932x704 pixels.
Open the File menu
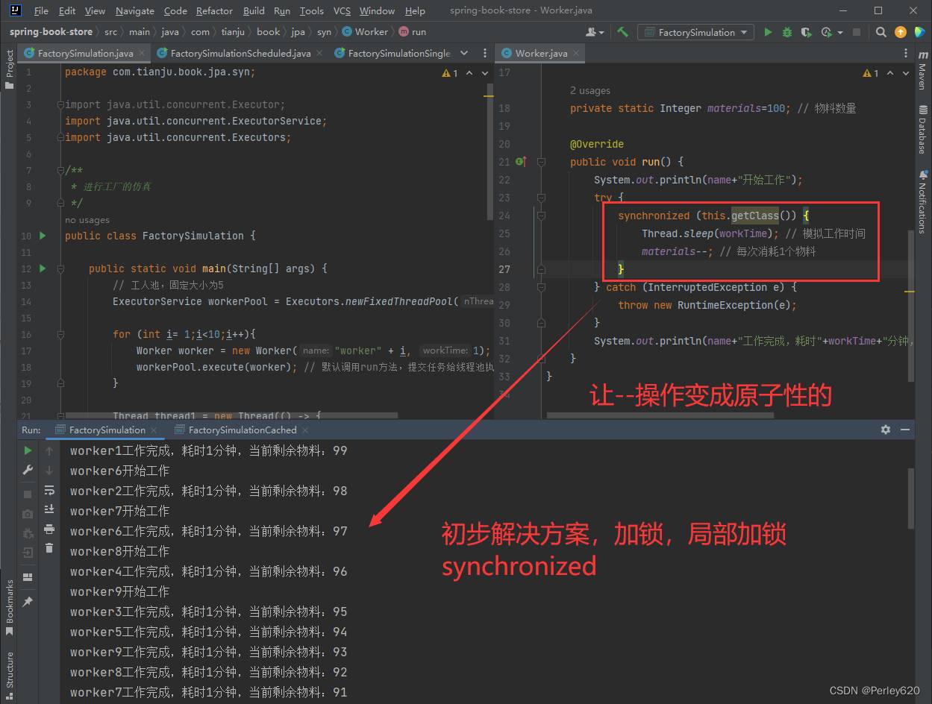(41, 10)
